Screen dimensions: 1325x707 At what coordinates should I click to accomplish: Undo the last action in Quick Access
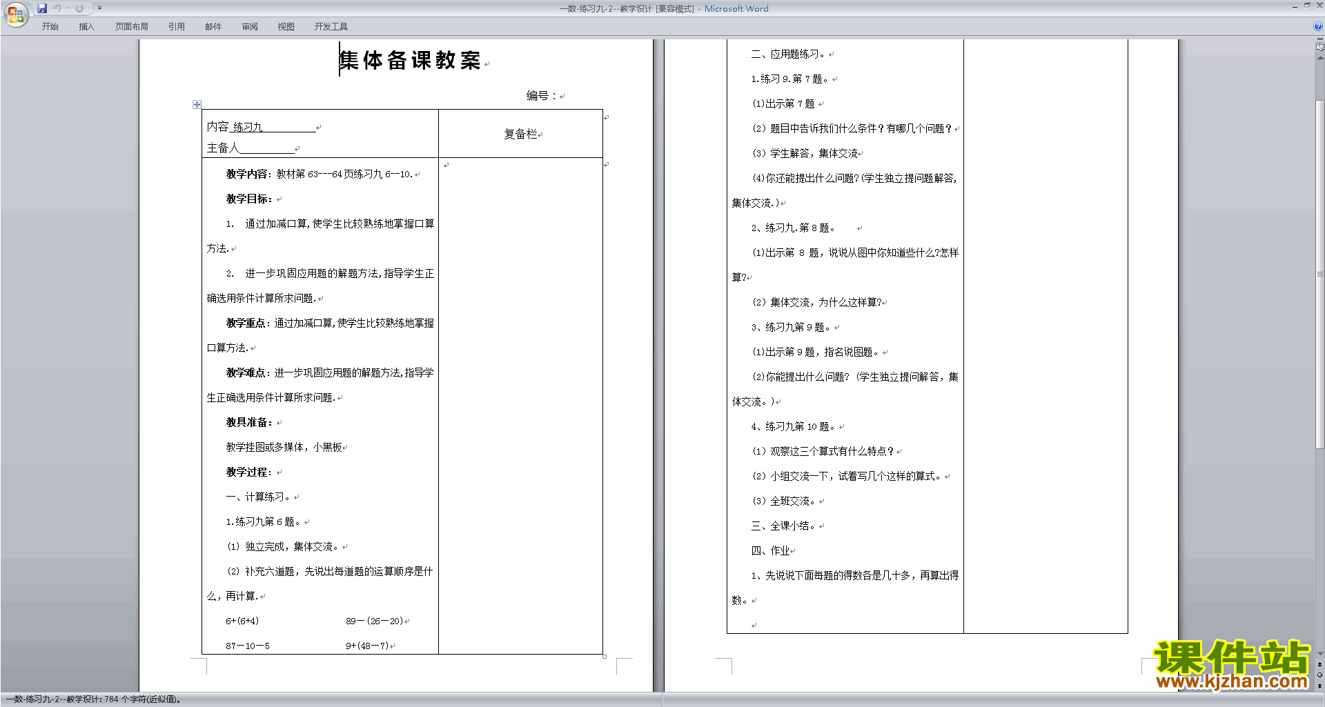(x=57, y=8)
